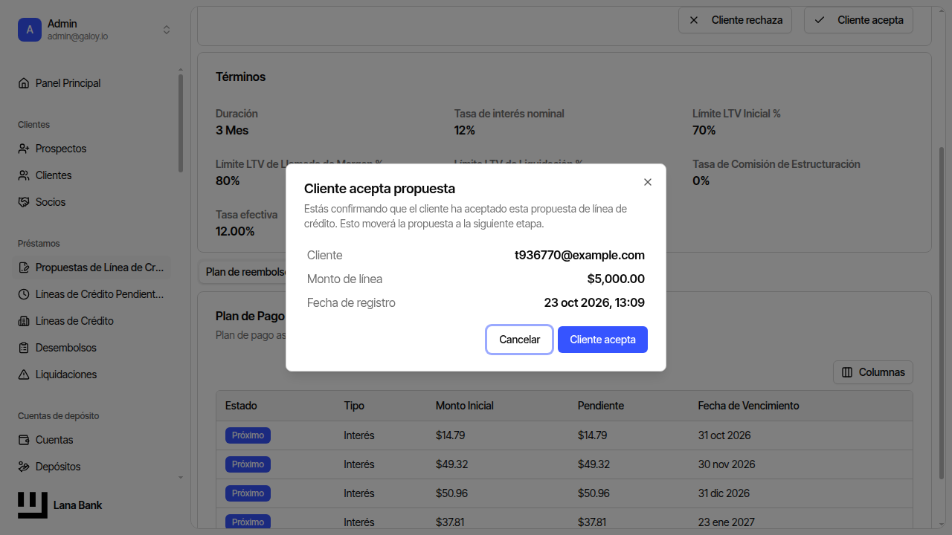The width and height of the screenshot is (952, 535).
Task: Click the Cliente rechaza button at top
Action: [736, 20]
